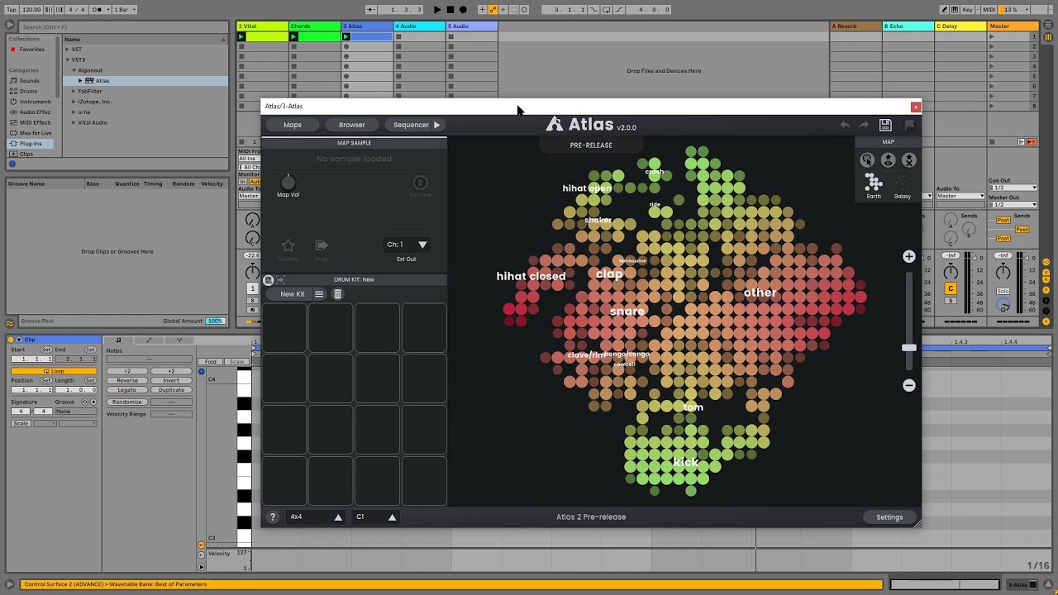
Task: Click the first empty drum pad
Action: (284, 328)
